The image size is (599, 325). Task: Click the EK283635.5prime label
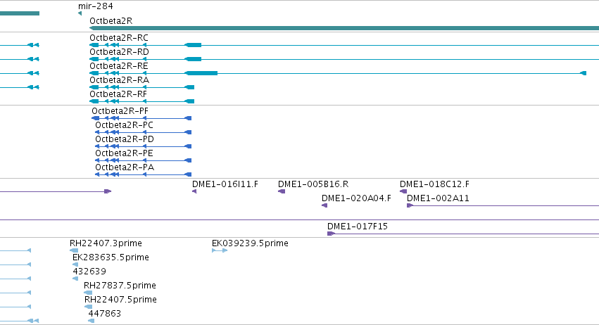(111, 257)
